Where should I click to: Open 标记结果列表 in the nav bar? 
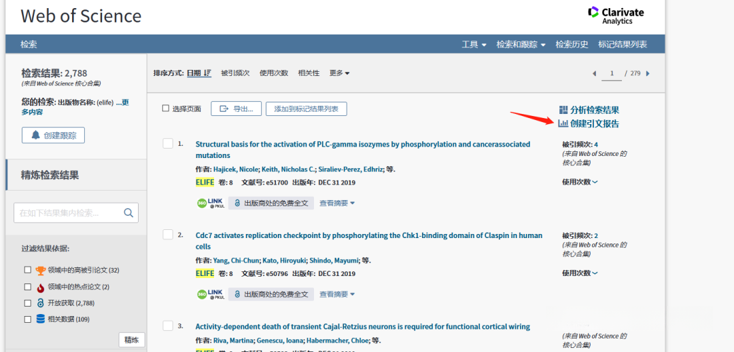click(x=623, y=44)
